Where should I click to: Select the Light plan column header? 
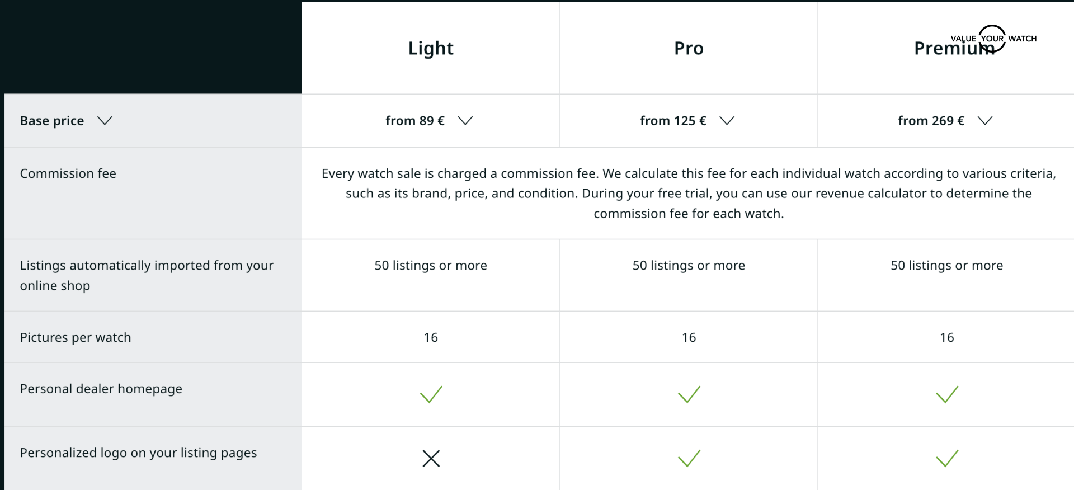[x=431, y=48]
